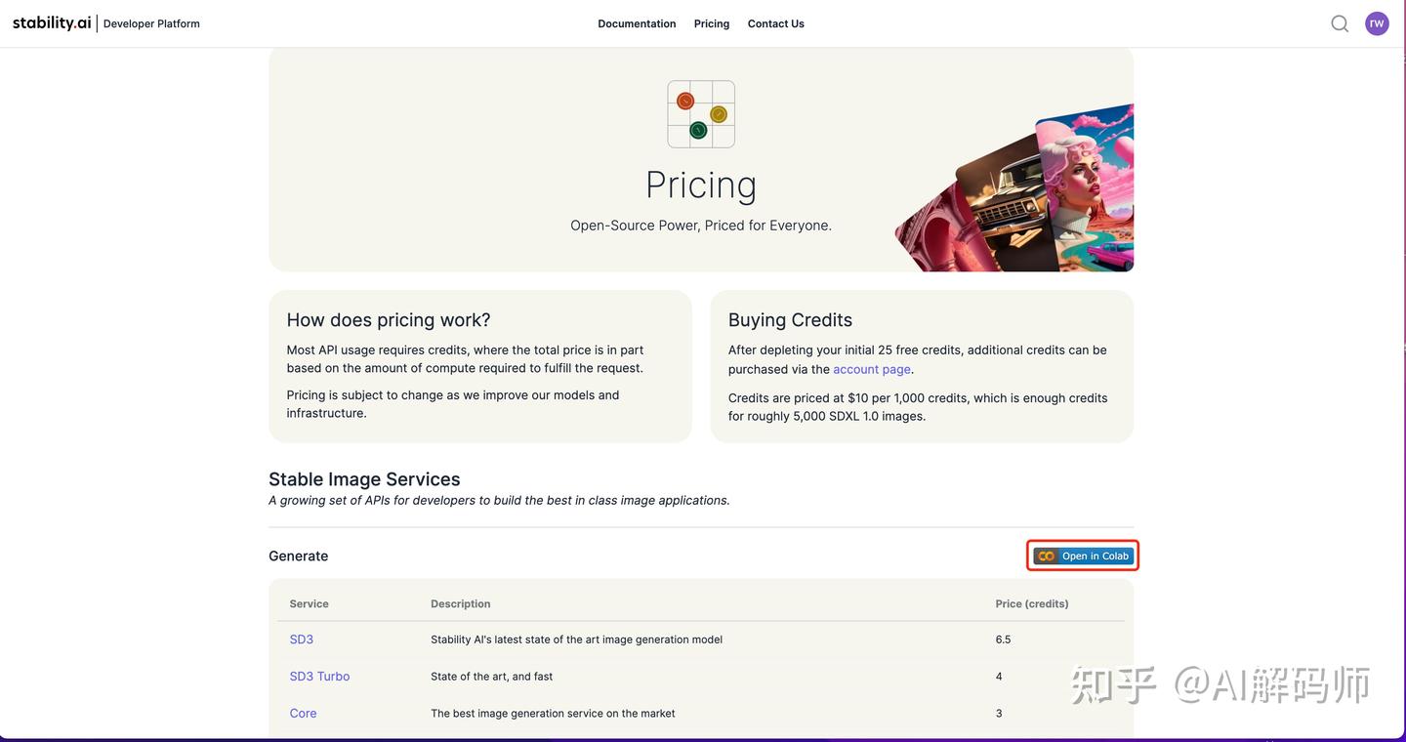
Task: Click the Developer Platform label
Action: (151, 23)
